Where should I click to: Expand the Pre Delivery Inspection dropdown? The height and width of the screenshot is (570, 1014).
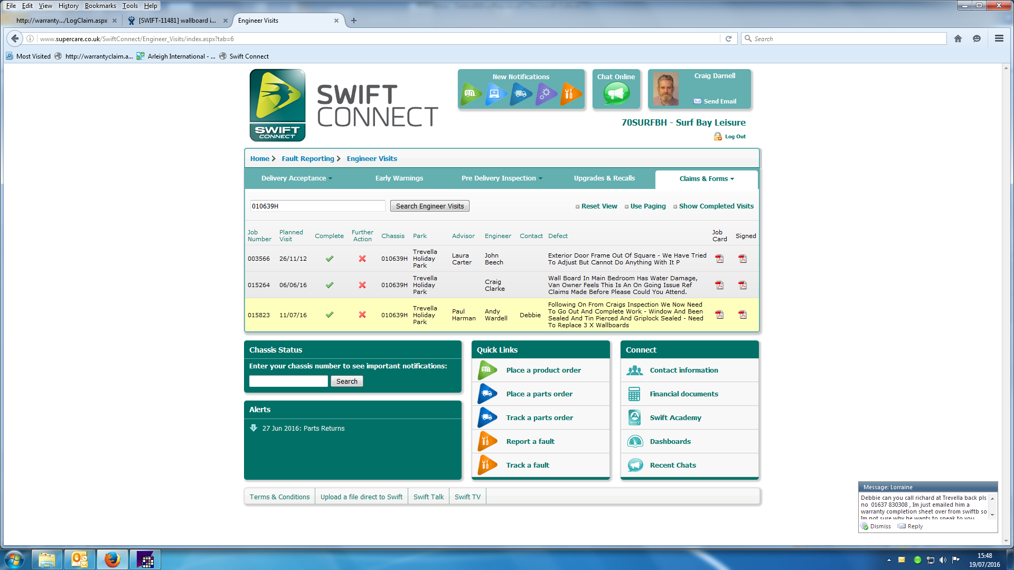[x=501, y=178]
